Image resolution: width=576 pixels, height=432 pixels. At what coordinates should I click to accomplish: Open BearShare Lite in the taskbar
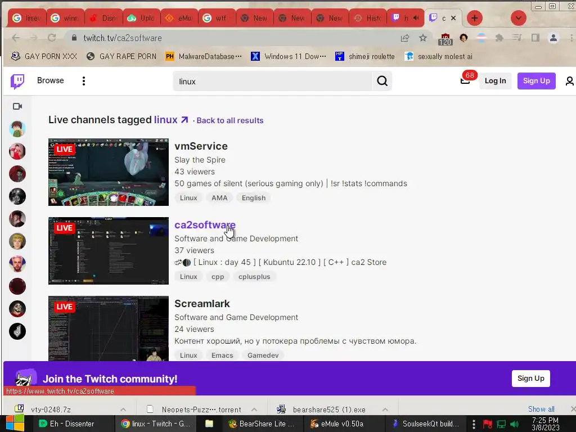pos(262,424)
